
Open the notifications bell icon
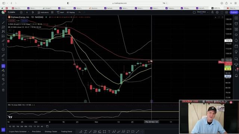236,76
